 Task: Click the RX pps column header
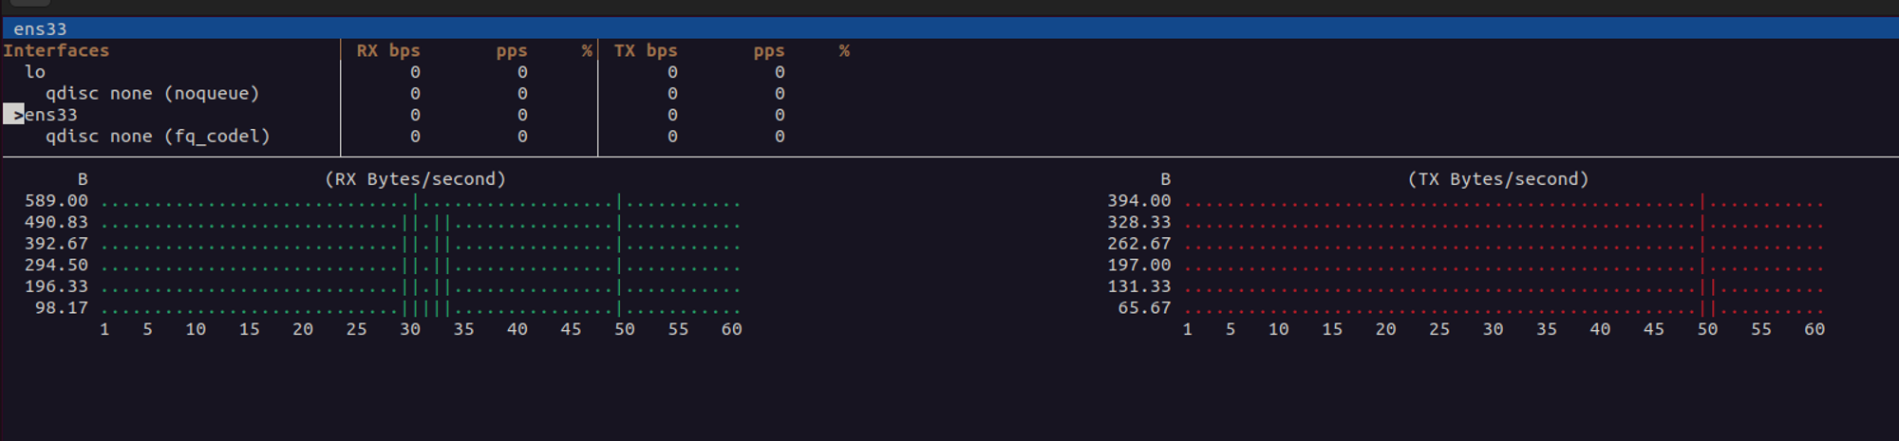click(x=512, y=50)
